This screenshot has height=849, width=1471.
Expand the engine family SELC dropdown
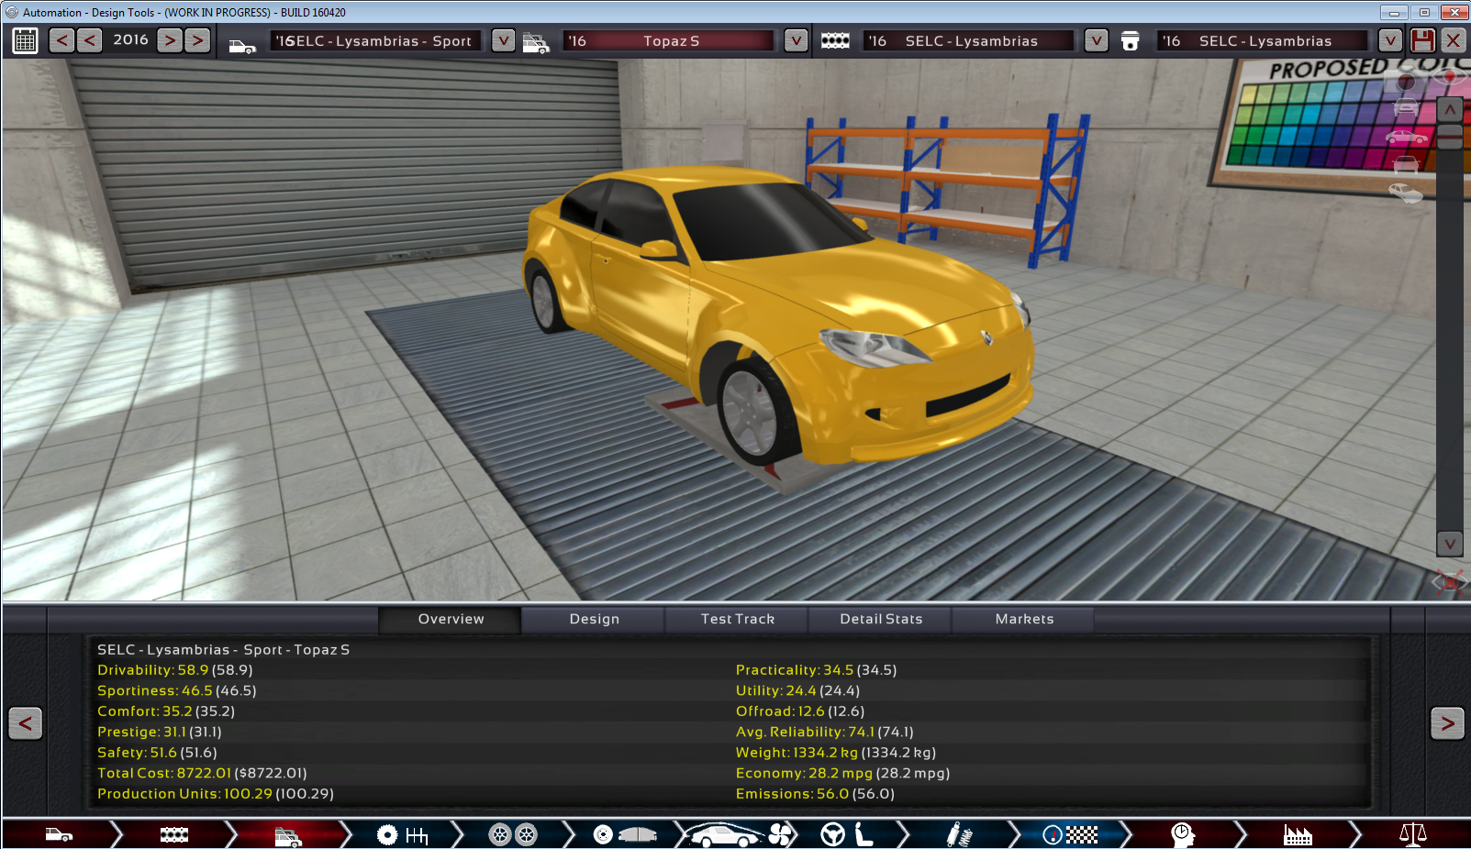pos(1096,40)
